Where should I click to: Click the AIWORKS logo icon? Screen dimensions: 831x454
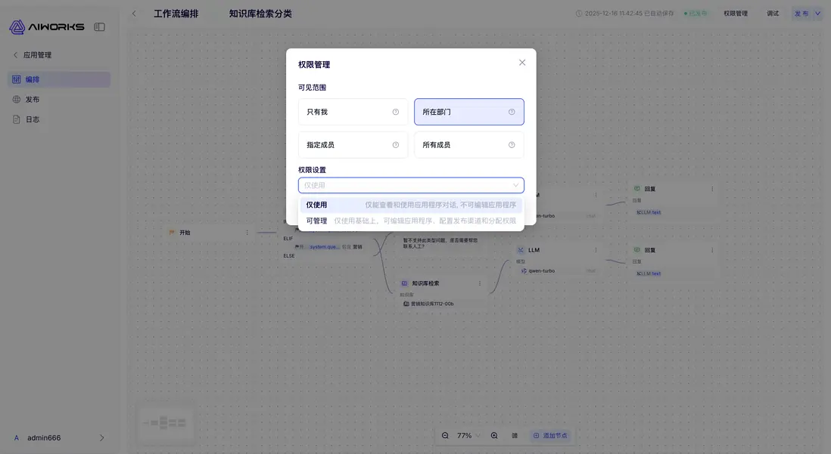tap(17, 25)
